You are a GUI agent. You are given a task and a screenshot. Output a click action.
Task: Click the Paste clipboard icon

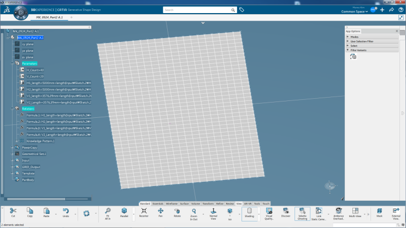tap(46, 211)
